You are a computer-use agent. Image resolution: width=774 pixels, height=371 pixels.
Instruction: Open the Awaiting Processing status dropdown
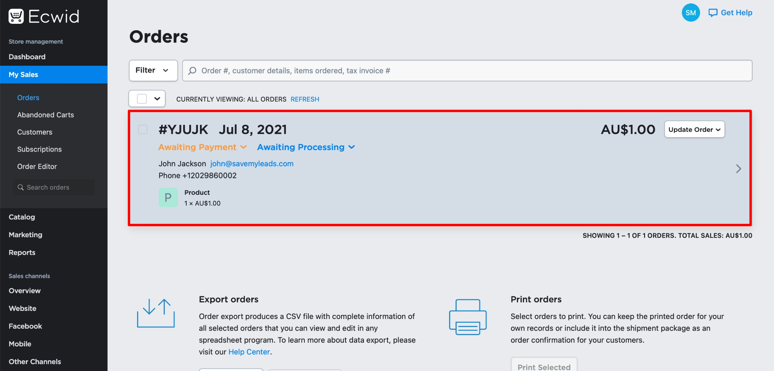pos(306,147)
